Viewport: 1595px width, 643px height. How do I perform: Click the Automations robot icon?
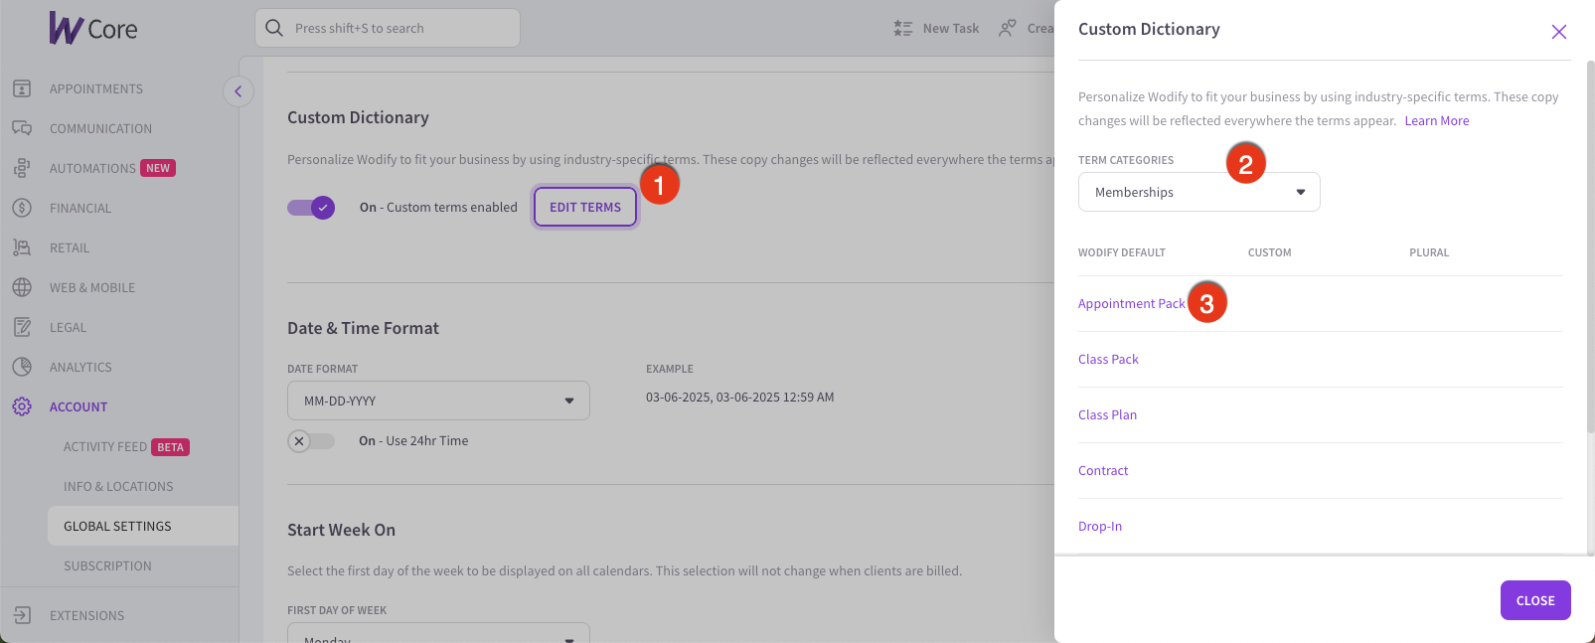point(22,168)
